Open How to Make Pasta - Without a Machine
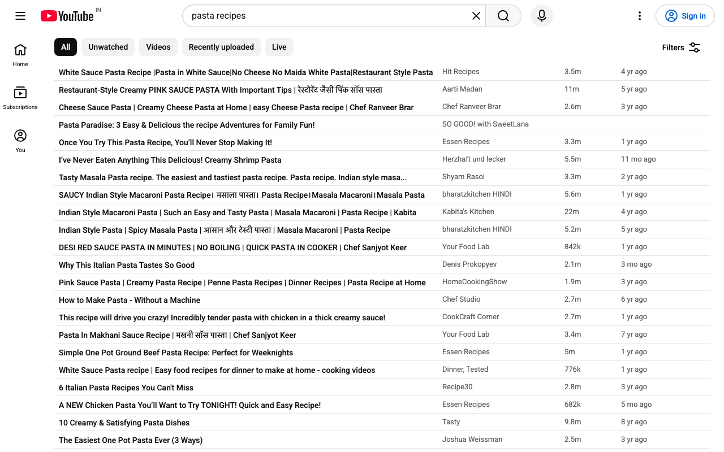 (x=130, y=300)
